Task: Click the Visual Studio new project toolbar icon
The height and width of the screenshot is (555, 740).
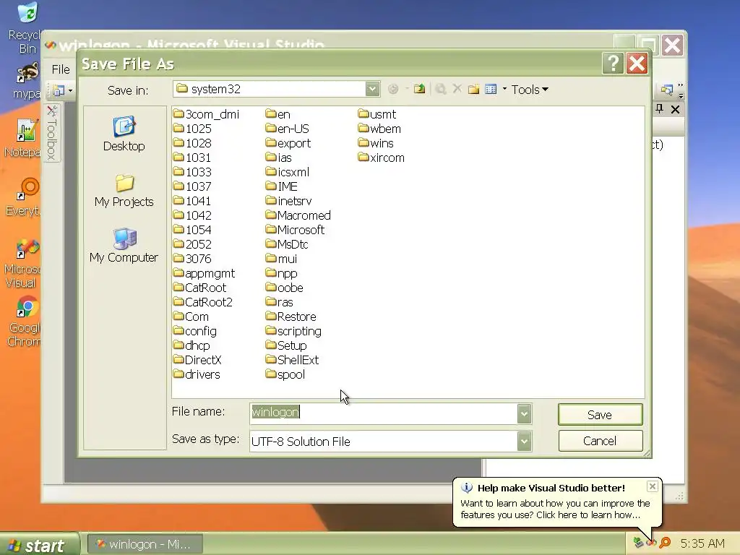Action: [59, 90]
